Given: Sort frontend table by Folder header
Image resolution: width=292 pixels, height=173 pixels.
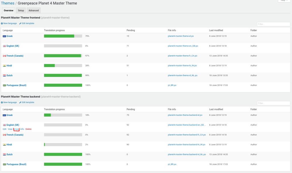Looking at the screenshot, I should click(x=254, y=30).
